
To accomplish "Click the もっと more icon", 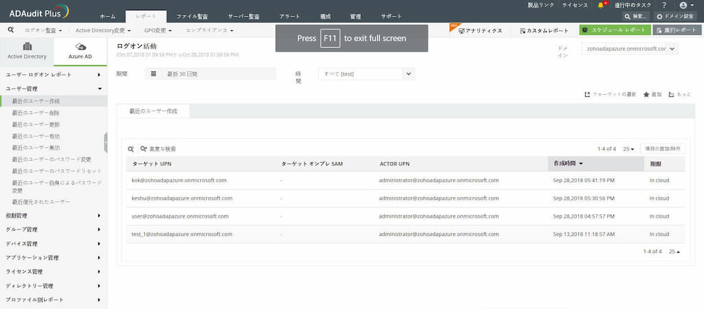I will click(672, 95).
